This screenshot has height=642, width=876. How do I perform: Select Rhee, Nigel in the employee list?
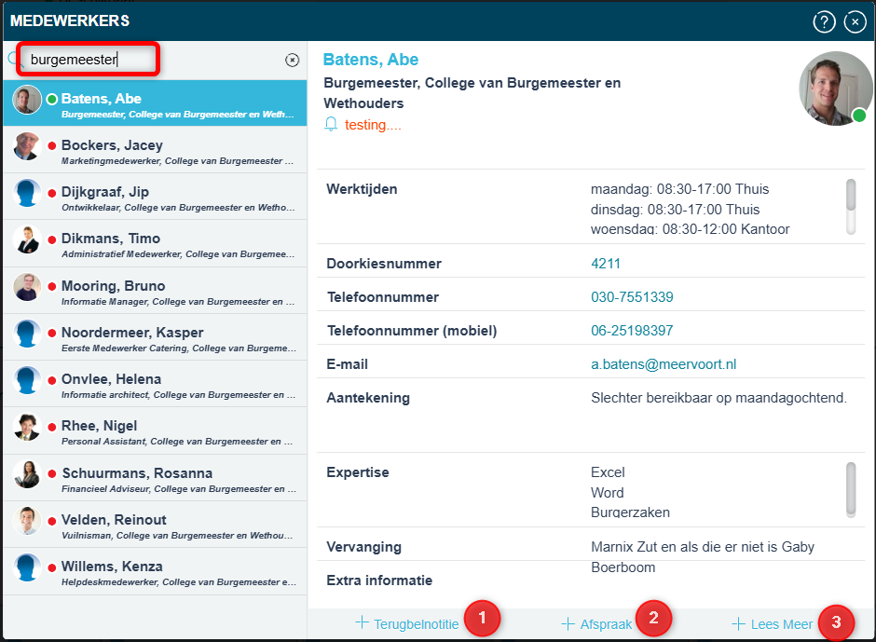pyautogui.click(x=155, y=430)
